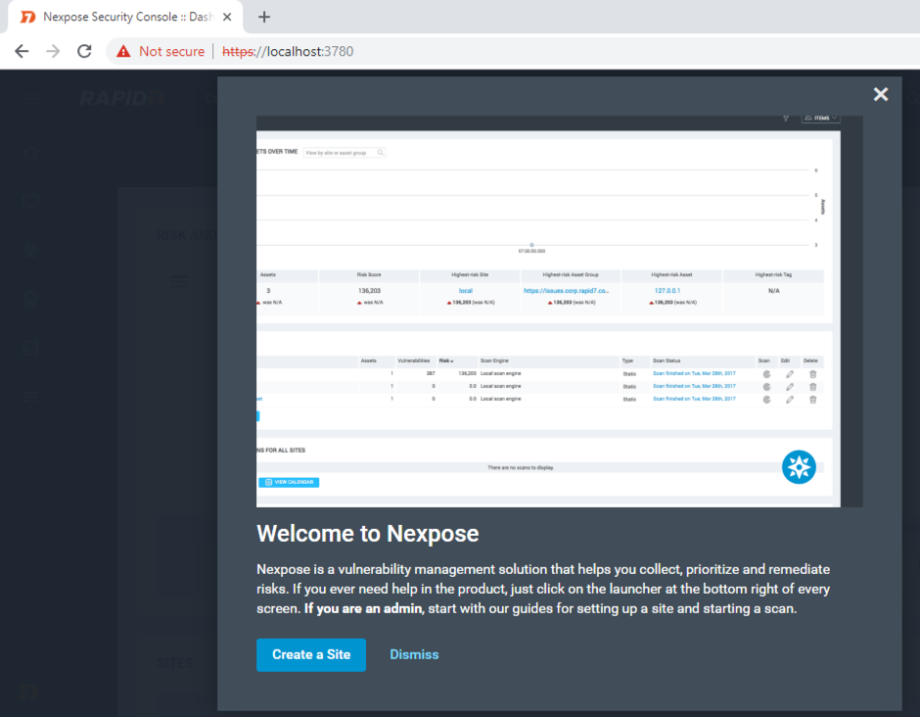Select the Nexpose Security Console tab
This screenshot has height=717, width=920.
click(x=123, y=17)
